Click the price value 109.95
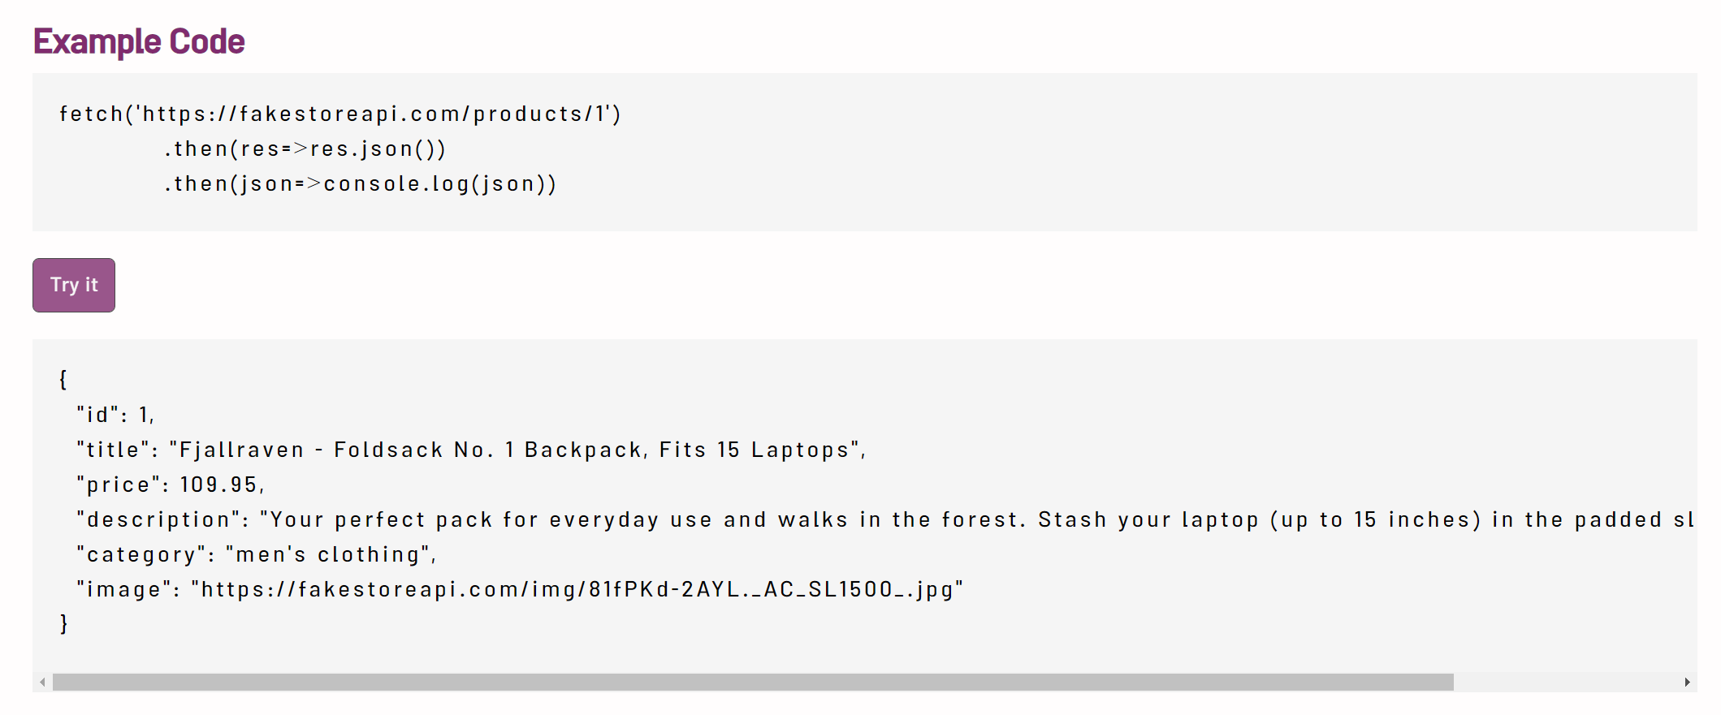Viewport: 1721px width, 715px height. point(218,485)
